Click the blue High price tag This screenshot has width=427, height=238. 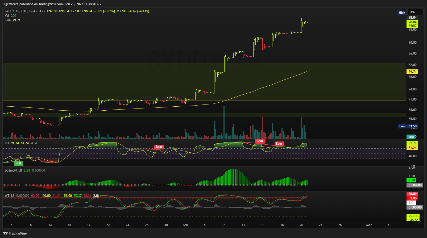(x=402, y=13)
